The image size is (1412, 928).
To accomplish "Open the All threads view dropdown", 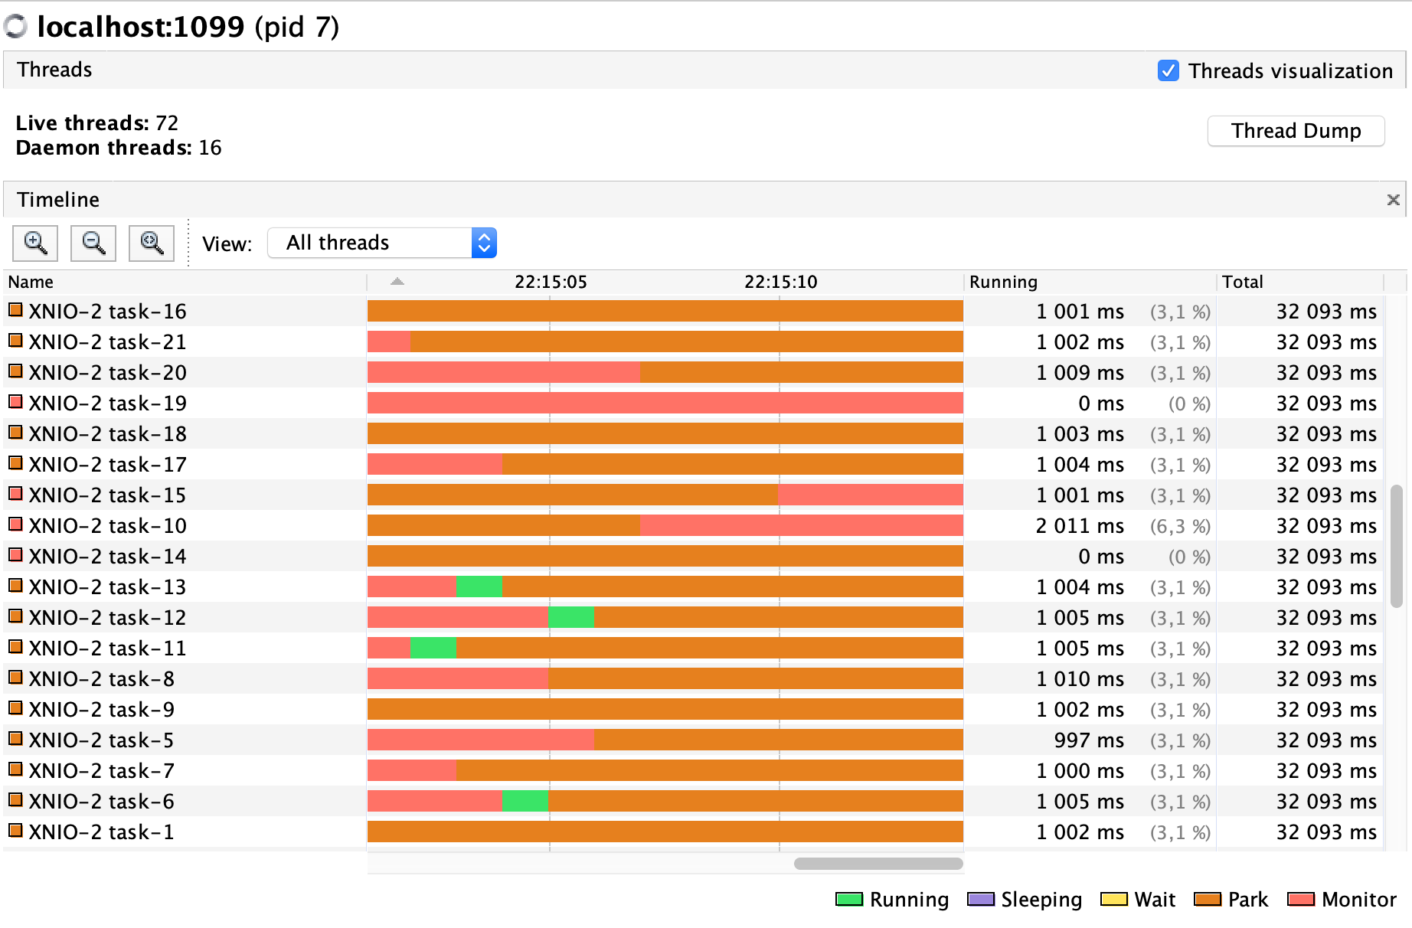I will coord(382,243).
